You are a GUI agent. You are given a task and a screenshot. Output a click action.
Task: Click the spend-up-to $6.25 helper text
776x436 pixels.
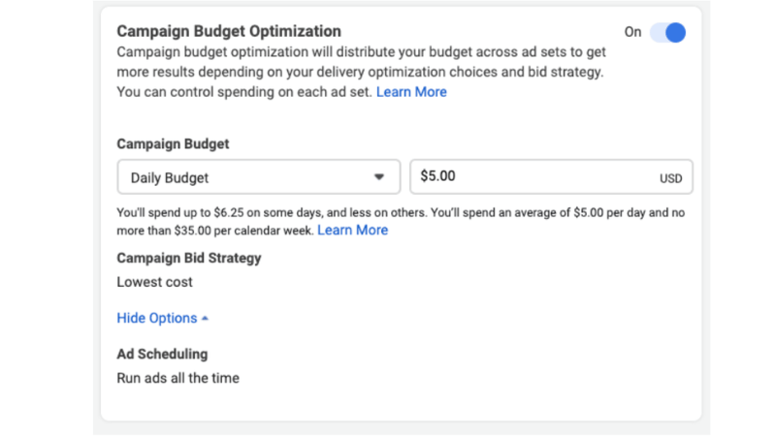coord(291,211)
